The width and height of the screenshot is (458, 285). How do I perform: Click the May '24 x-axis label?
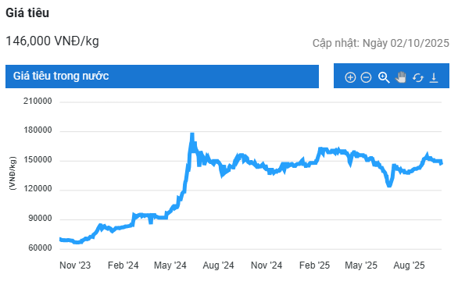(170, 265)
